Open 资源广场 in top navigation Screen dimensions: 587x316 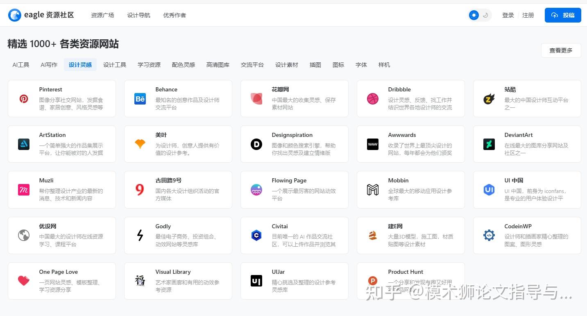102,15
